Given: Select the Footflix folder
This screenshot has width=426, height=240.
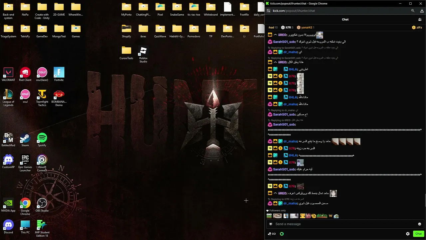Looking at the screenshot, I should click(244, 10).
